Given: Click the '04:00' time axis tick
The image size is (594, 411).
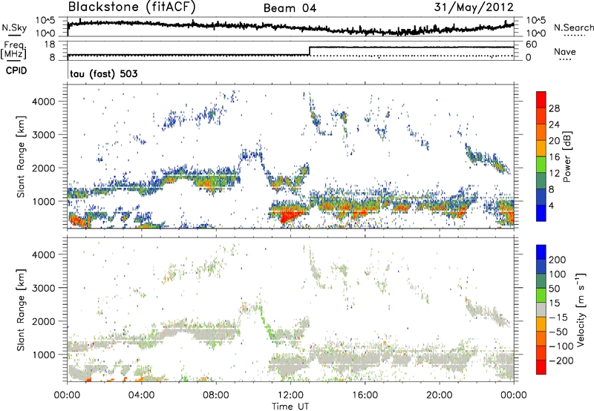Looking at the screenshot, I should coord(142,395).
